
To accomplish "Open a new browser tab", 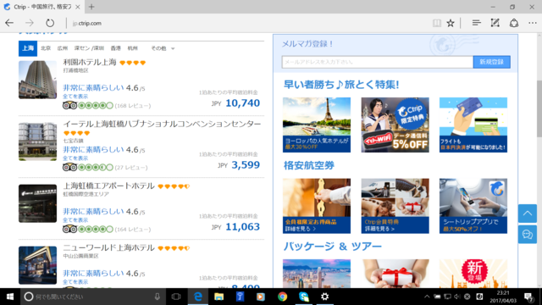I will point(91,7).
